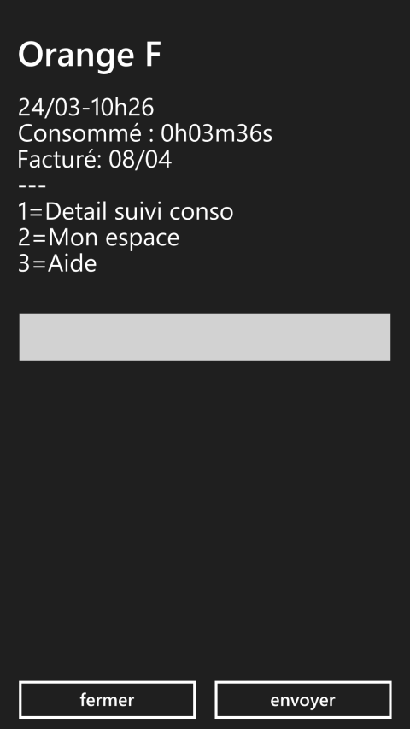This screenshot has height=729, width=410.
Task: Click the word Detail in option 1
Action: [76, 212]
